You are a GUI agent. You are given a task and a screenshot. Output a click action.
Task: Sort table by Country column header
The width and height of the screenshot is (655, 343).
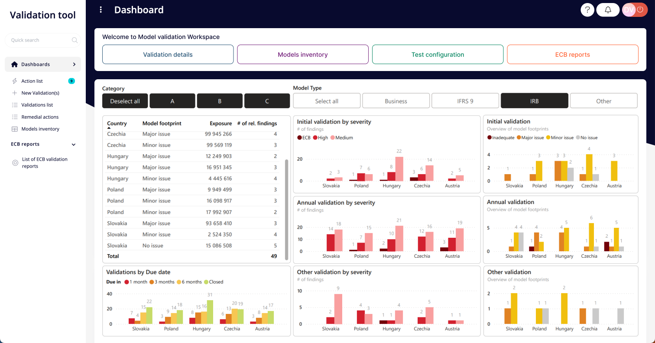117,123
